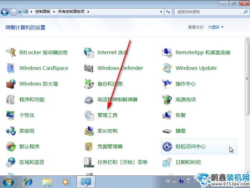Open the 操作中心 flag icon
Image resolution: width=250 pixels, height=188 pixels.
(x=167, y=83)
